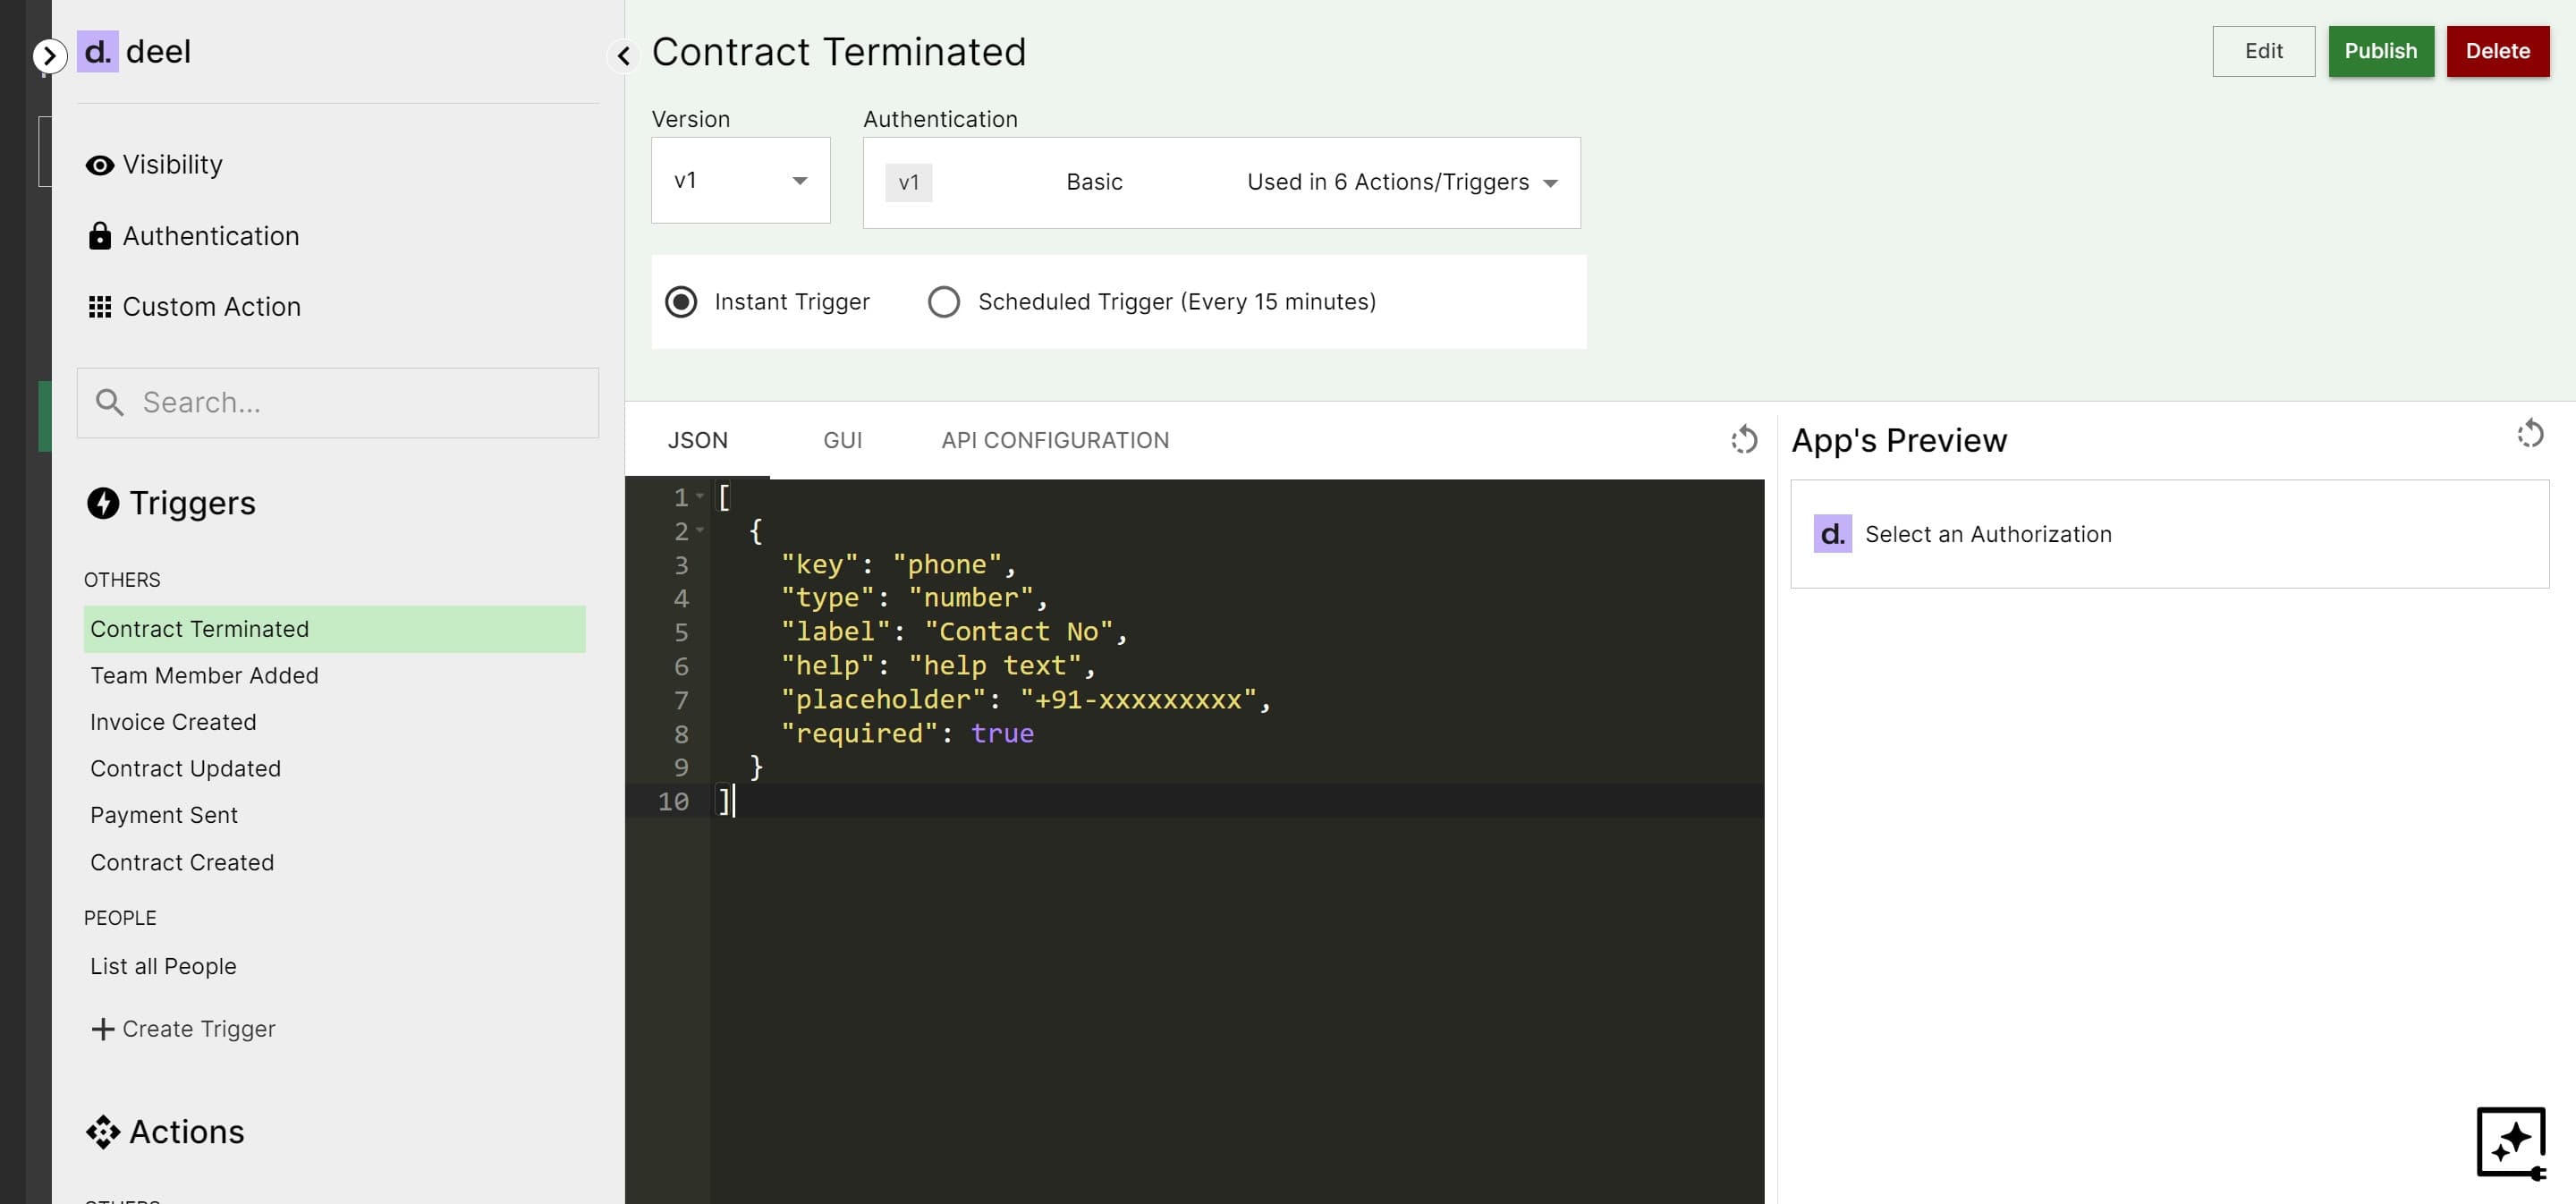
Task: Collapse code fold arrow on line 1
Action: [x=700, y=496]
